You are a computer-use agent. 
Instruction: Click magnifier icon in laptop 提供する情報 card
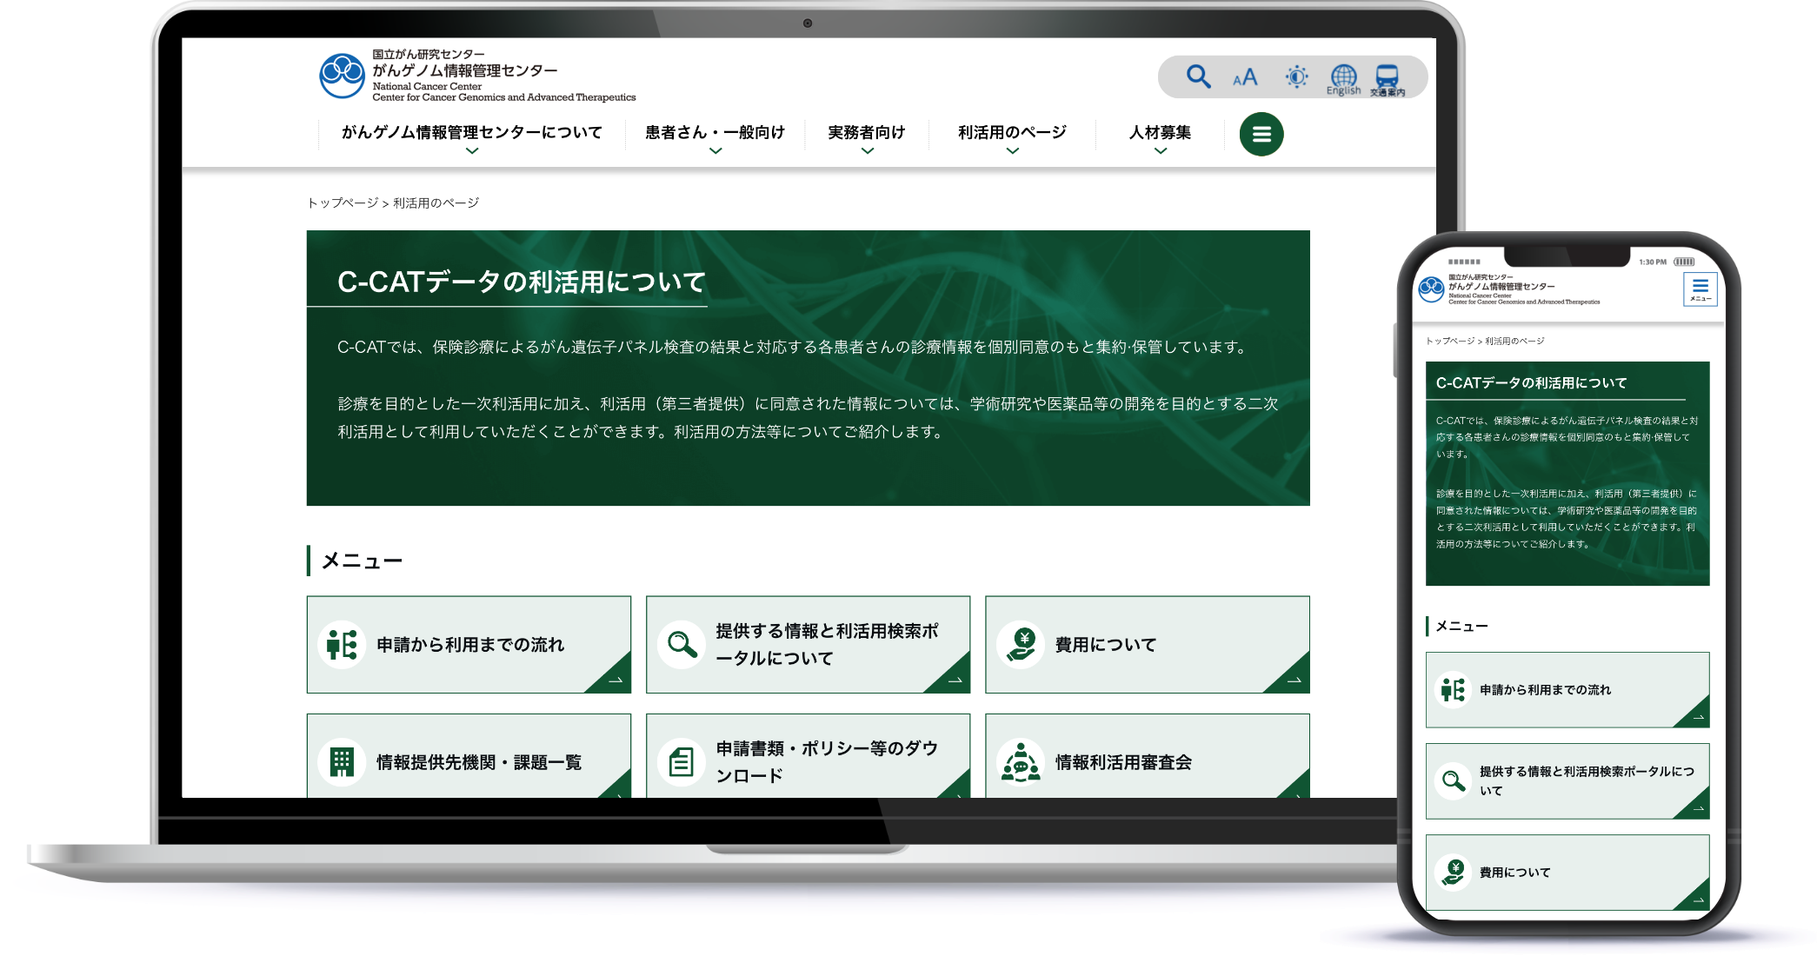coord(682,644)
